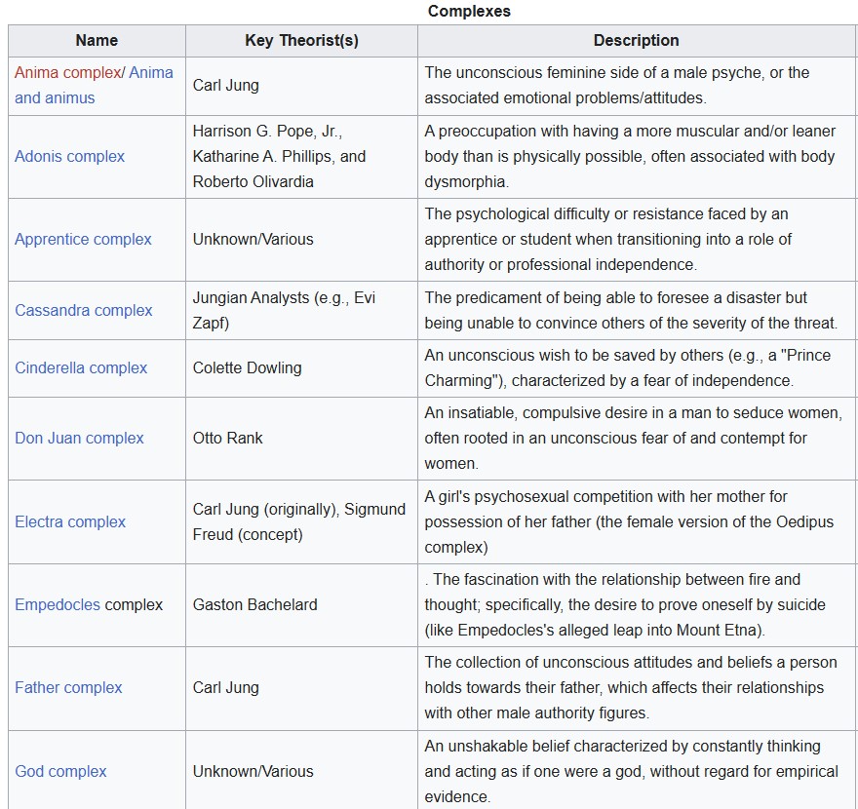Click the Electra complex link

click(70, 521)
